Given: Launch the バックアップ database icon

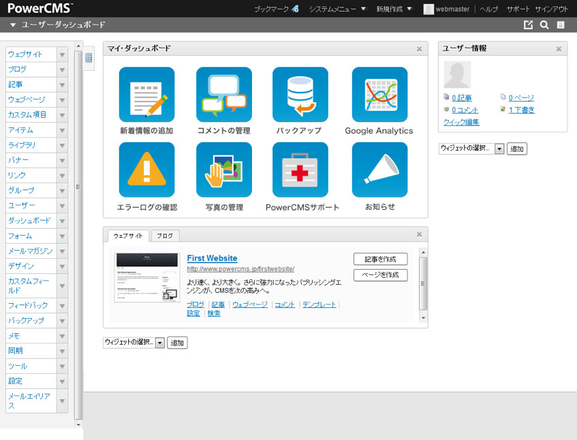Looking at the screenshot, I should coord(300,95).
